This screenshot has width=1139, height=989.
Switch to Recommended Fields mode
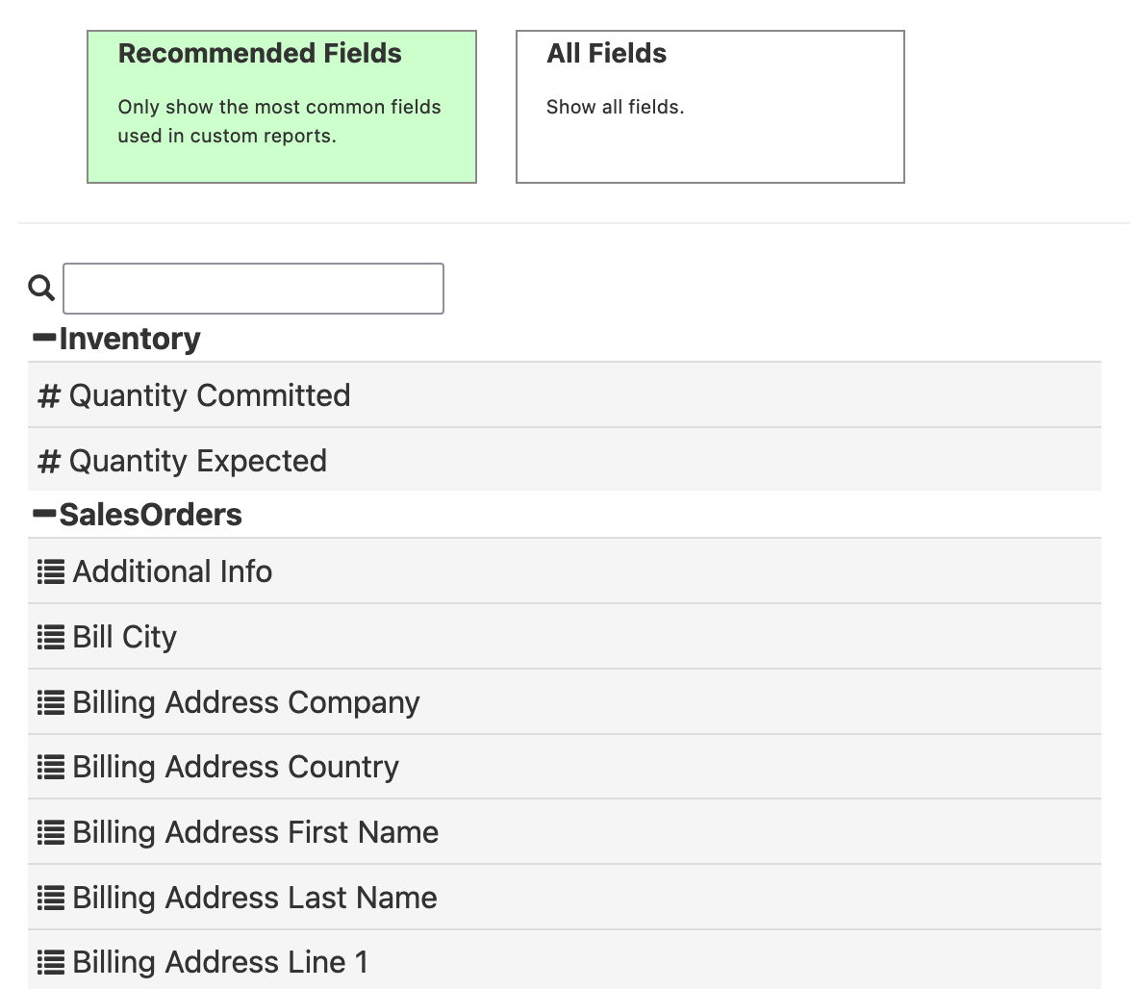[281, 106]
